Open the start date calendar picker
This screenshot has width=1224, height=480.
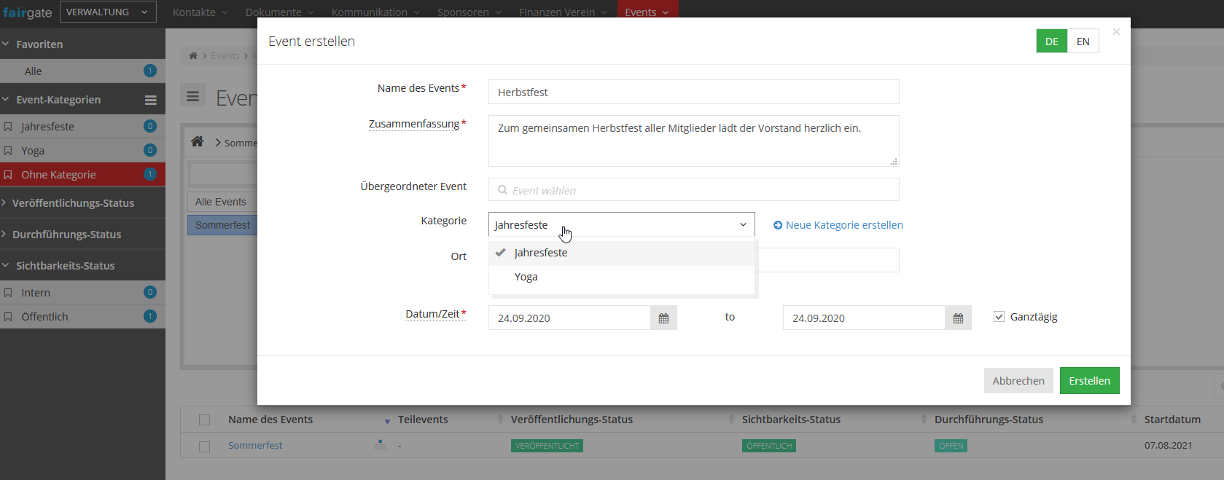(663, 318)
